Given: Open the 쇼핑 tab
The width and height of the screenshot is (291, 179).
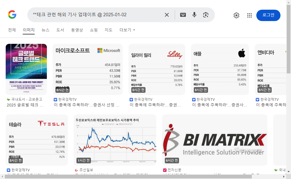Looking at the screenshot, I should 93,30.
